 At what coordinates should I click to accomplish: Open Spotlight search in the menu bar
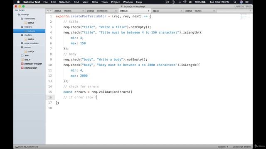click(x=235, y=2)
